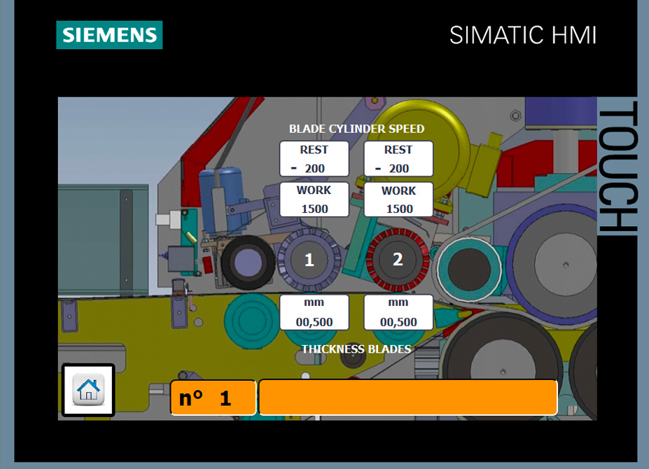The image size is (649, 469).
Task: Click the vertical TOUCH label
Action: pyautogui.click(x=617, y=167)
